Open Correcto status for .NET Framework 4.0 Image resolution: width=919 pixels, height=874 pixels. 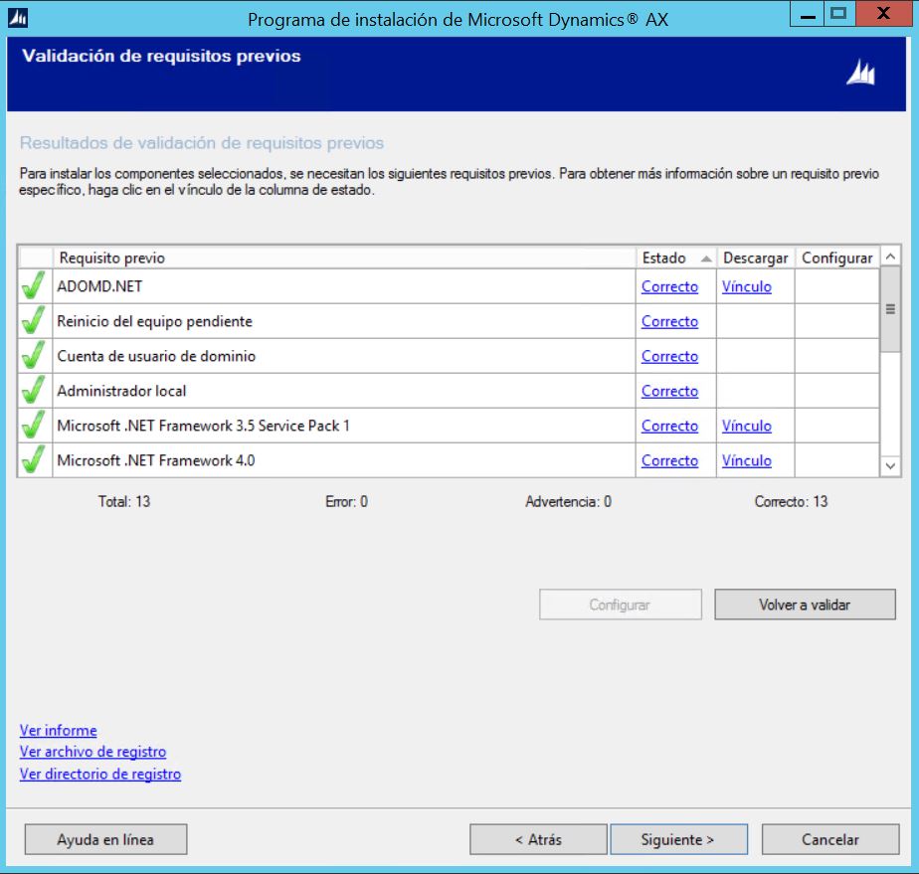[x=669, y=460]
